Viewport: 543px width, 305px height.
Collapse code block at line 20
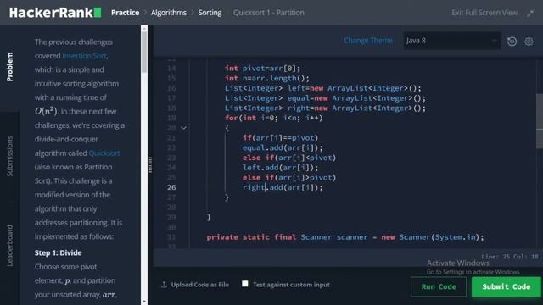click(x=183, y=128)
